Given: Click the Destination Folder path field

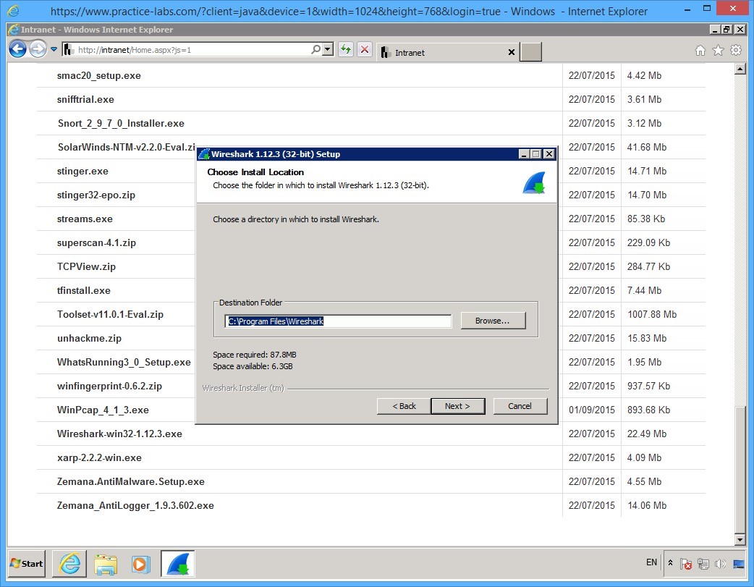Looking at the screenshot, I should pos(336,321).
